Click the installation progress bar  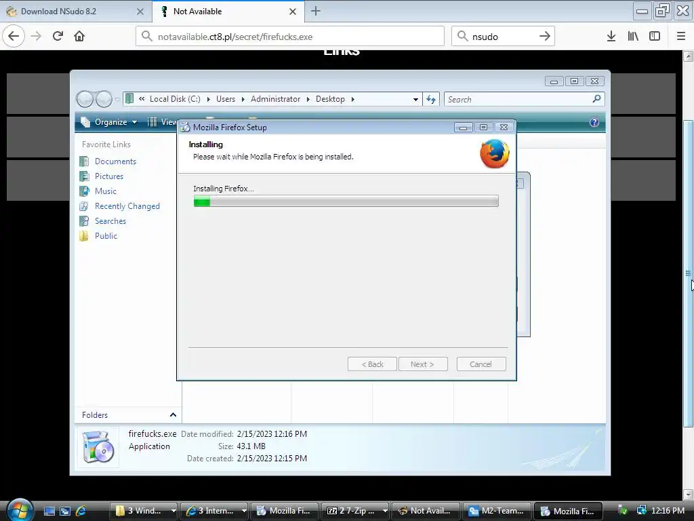[x=346, y=201]
